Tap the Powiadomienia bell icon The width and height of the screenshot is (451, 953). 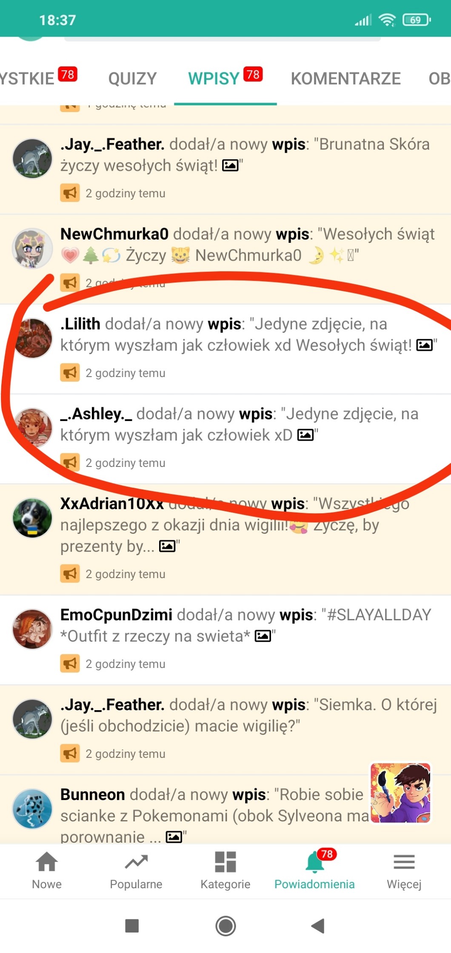pos(315,863)
